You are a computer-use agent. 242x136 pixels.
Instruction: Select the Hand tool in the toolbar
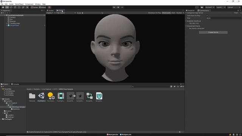3,8
